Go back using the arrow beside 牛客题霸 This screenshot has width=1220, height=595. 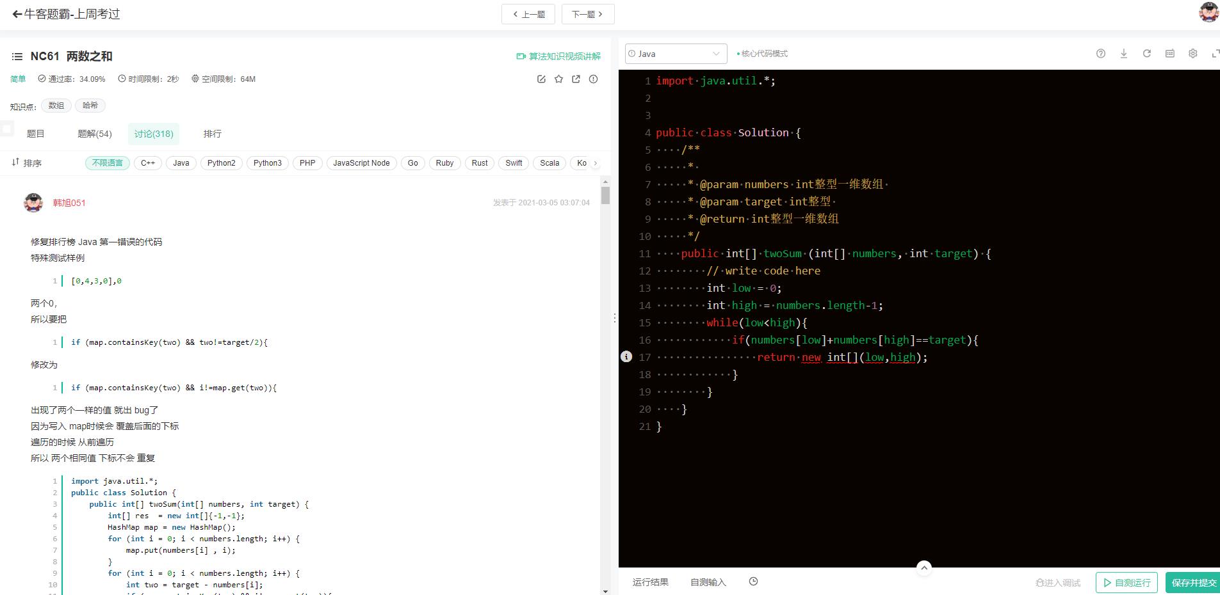click(17, 14)
